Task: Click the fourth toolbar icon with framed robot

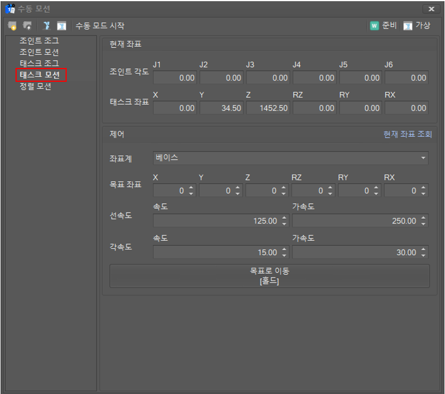Action: (x=62, y=26)
